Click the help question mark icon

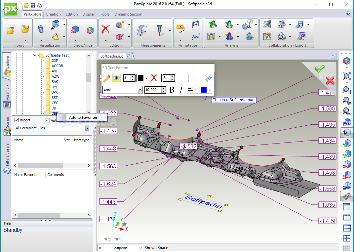348,14
